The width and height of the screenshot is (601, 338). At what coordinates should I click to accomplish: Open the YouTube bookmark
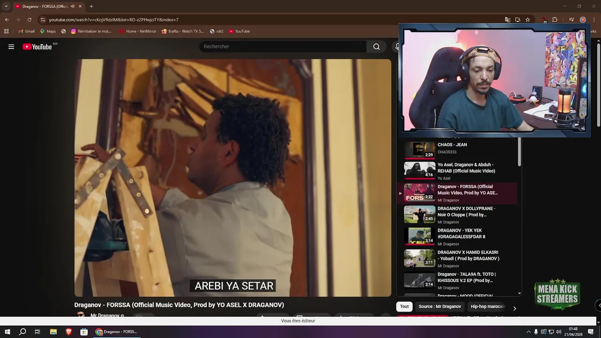(x=239, y=31)
